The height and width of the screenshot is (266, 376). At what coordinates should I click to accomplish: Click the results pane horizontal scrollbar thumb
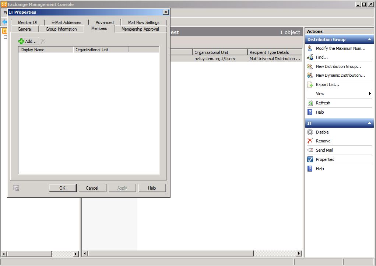click(171, 253)
